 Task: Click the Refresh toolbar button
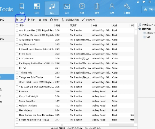(54, 20)
